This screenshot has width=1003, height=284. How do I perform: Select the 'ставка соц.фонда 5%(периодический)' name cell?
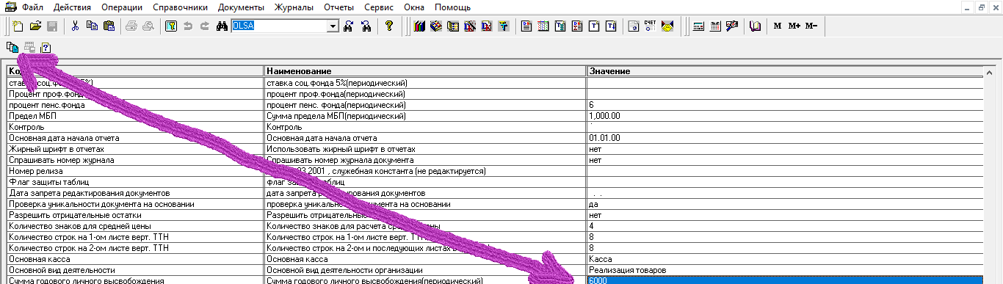pos(425,83)
